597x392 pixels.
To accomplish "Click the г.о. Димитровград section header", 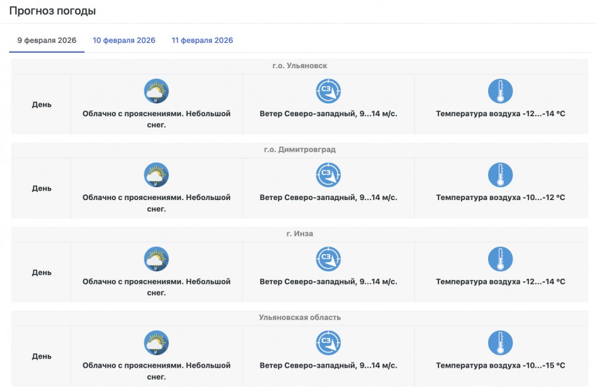I will (300, 150).
